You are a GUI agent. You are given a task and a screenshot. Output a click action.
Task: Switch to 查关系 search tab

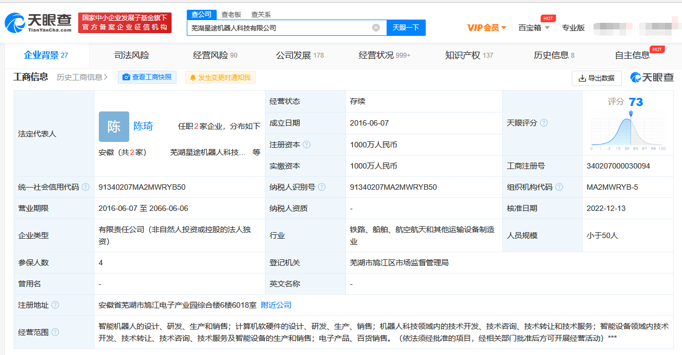click(261, 15)
